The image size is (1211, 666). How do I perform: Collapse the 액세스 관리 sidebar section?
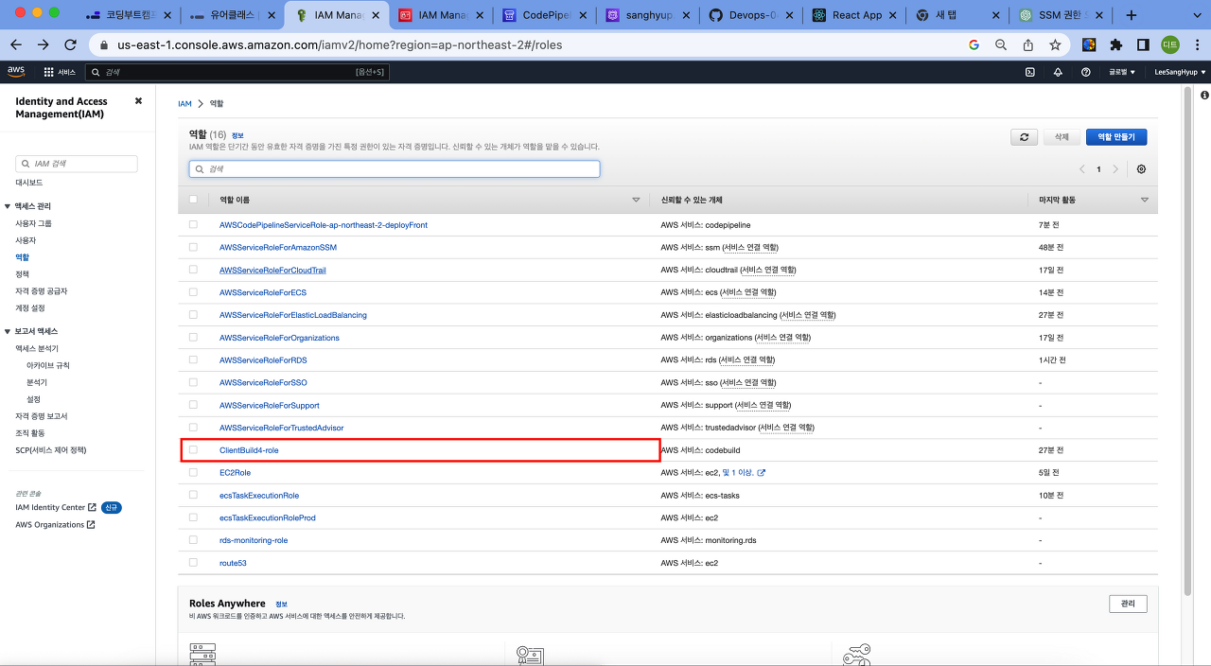[8, 206]
